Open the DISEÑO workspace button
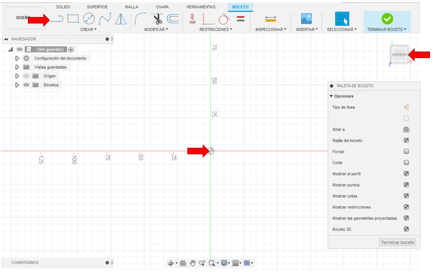 (x=25, y=18)
